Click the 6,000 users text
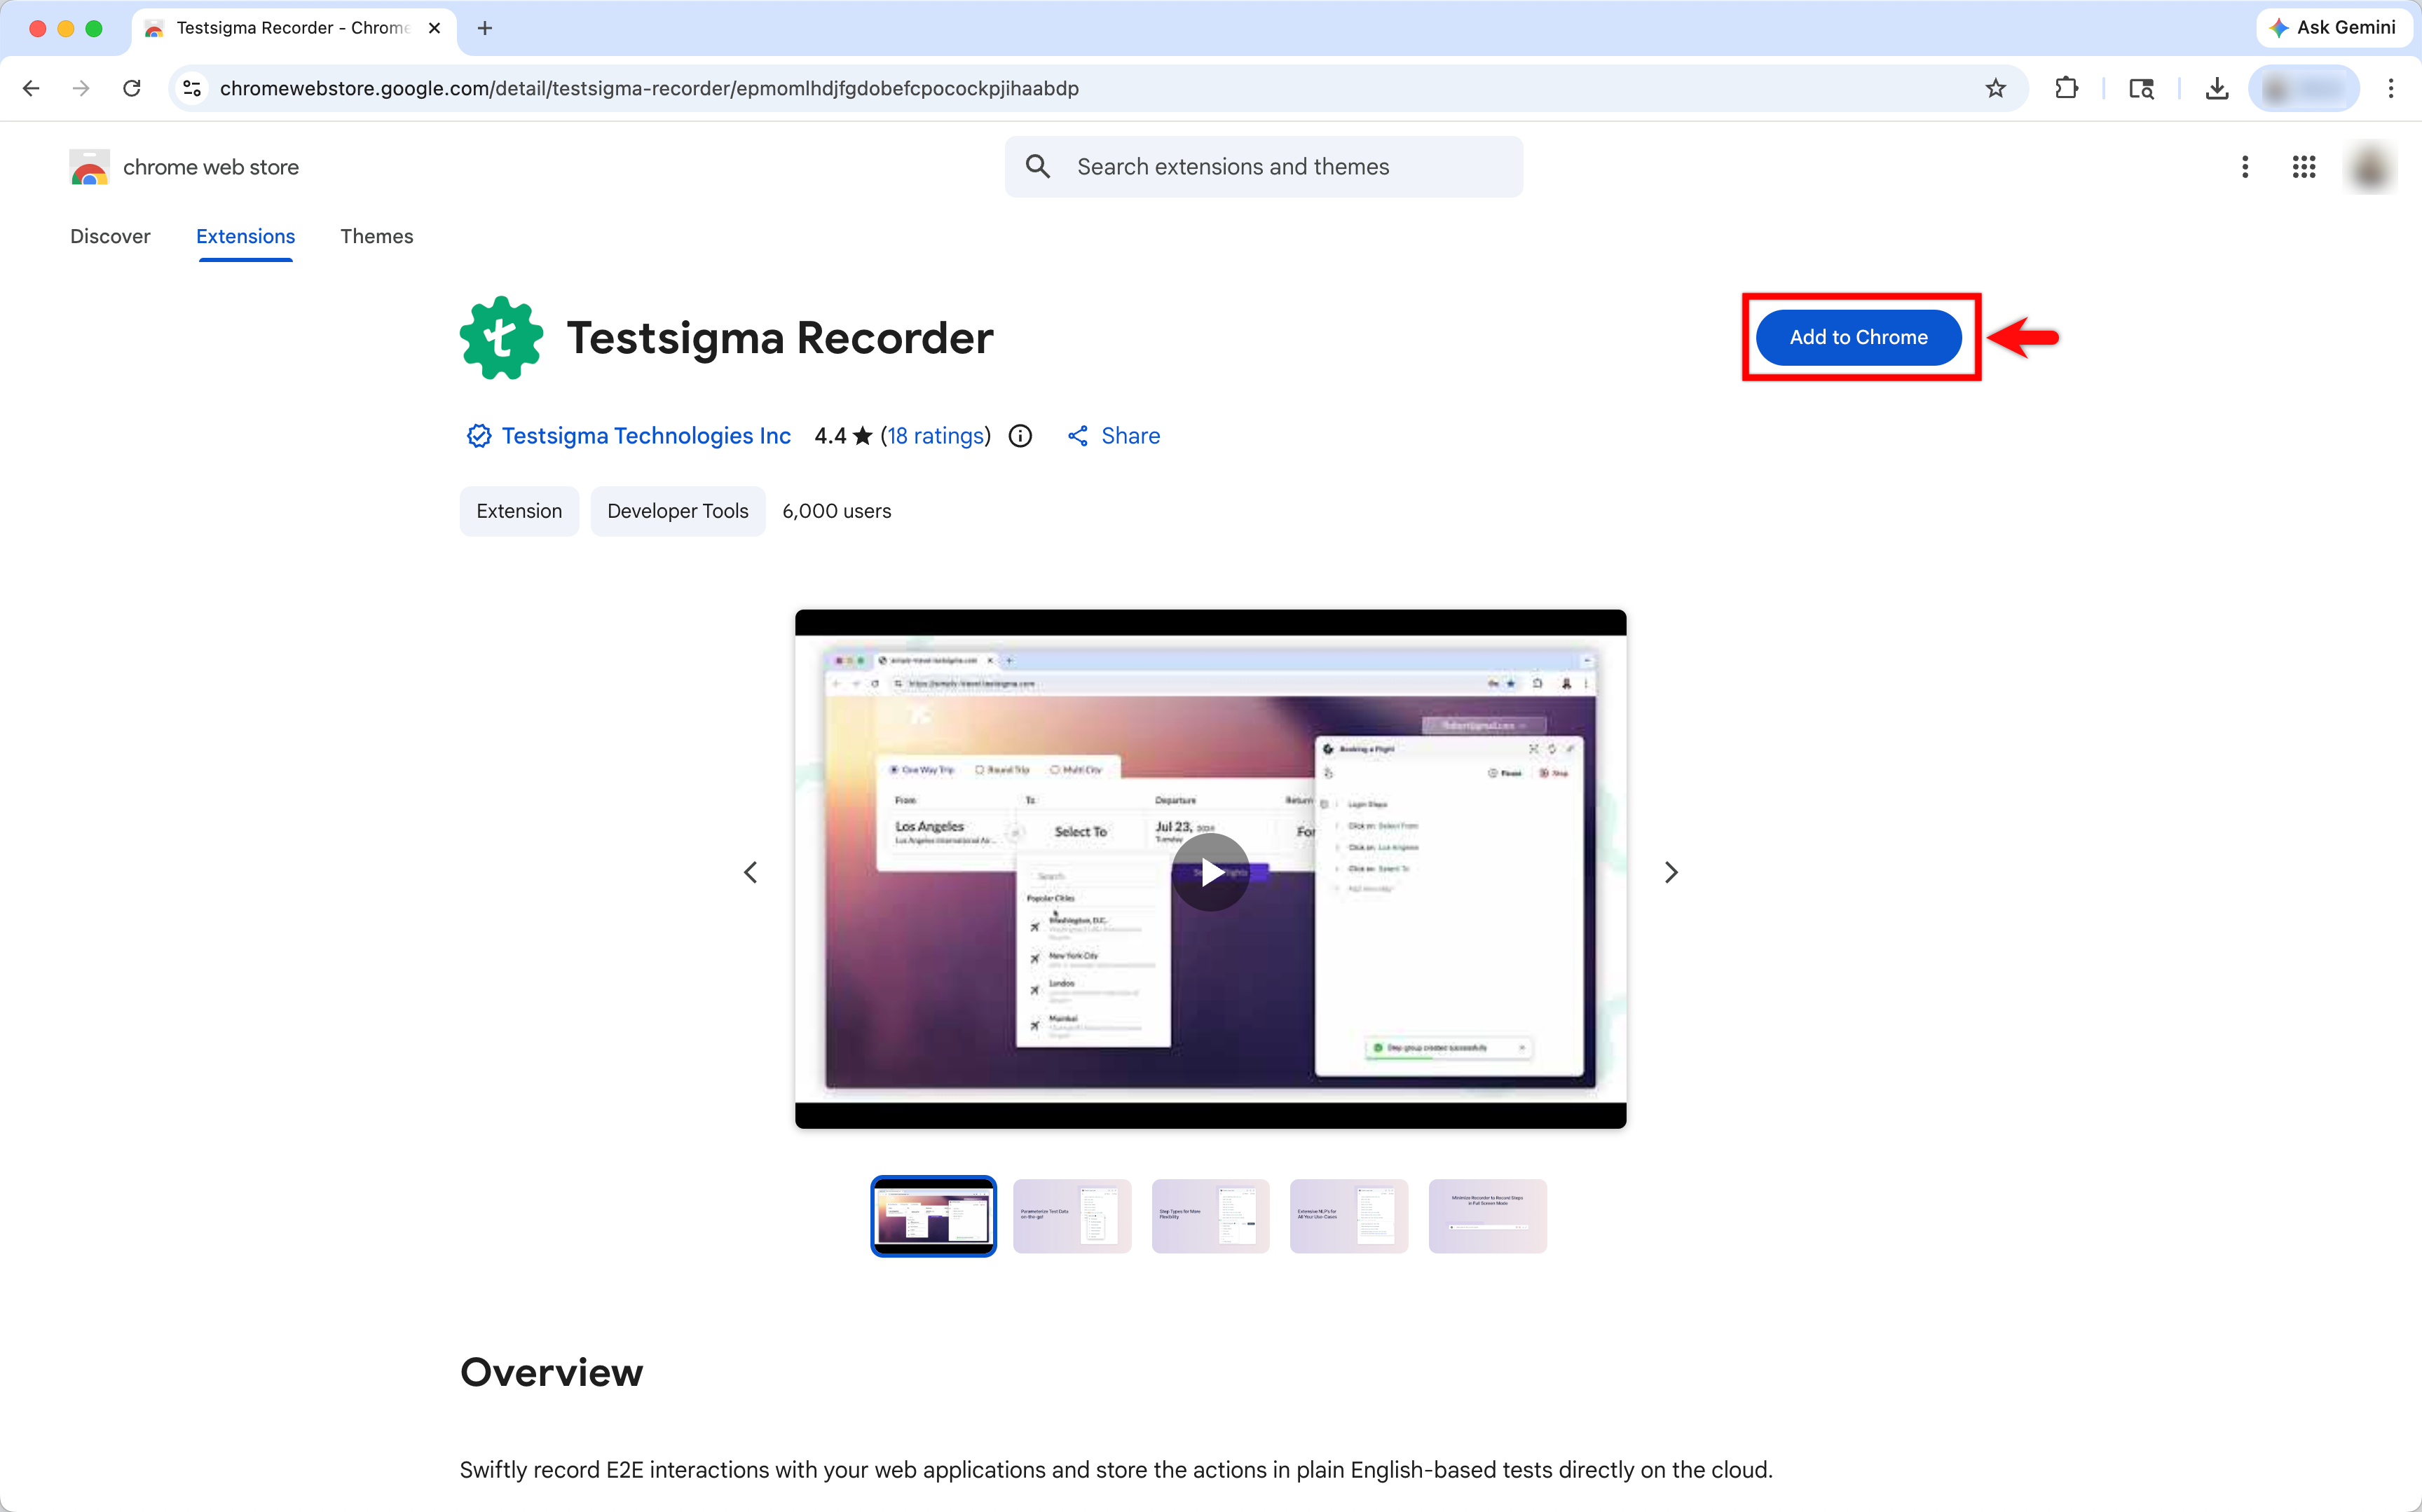Viewport: 2422px width, 1512px height. 836,511
